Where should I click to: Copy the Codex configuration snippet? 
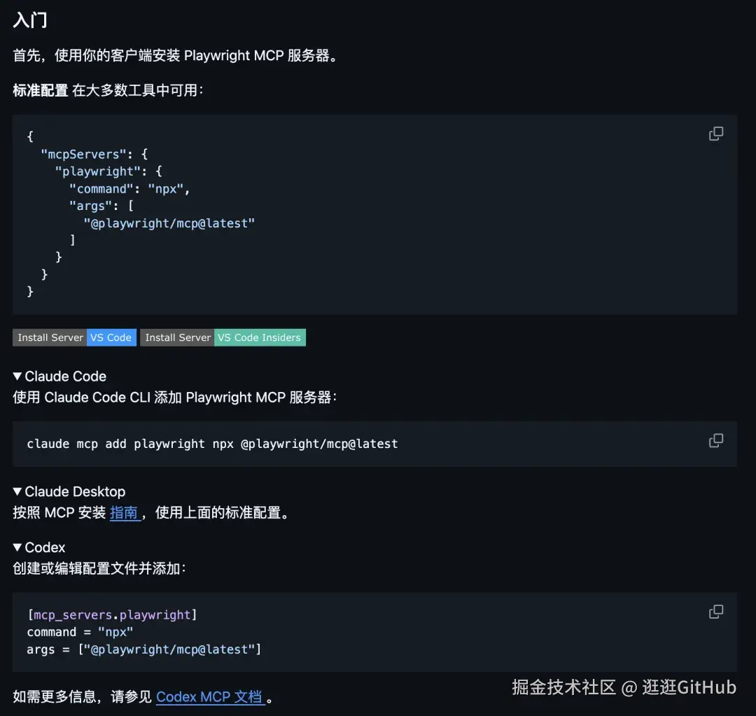[x=715, y=611]
